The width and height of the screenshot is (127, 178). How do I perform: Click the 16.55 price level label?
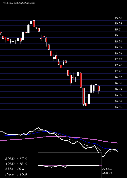coord(118,83)
